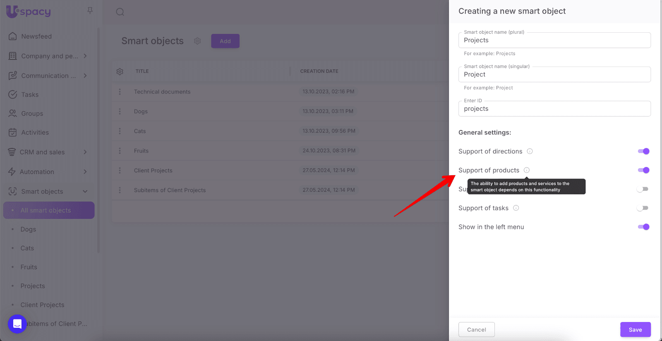This screenshot has width=662, height=341.
Task: Click the Newsfeed icon in sidebar
Action: click(13, 36)
